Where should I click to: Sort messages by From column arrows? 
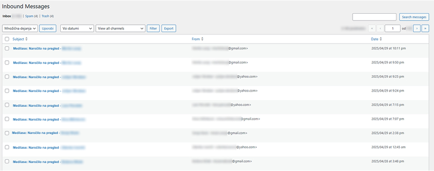click(x=202, y=39)
